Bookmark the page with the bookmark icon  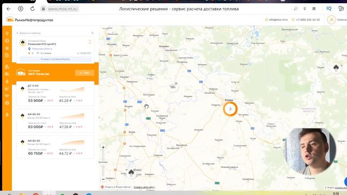314,9
